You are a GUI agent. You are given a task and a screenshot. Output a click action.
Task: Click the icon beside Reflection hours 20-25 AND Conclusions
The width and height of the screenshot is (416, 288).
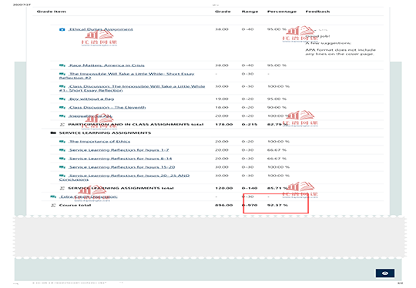coord(62,176)
